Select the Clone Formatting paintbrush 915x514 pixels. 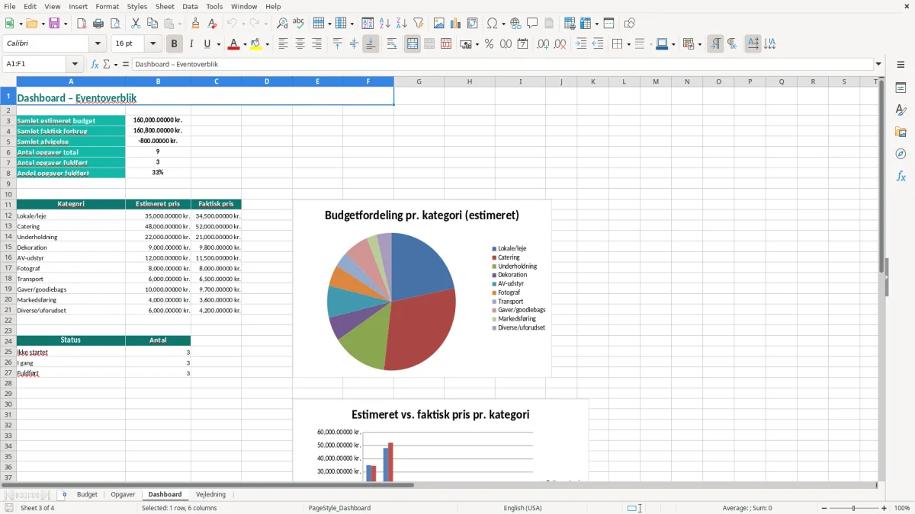[x=196, y=24]
